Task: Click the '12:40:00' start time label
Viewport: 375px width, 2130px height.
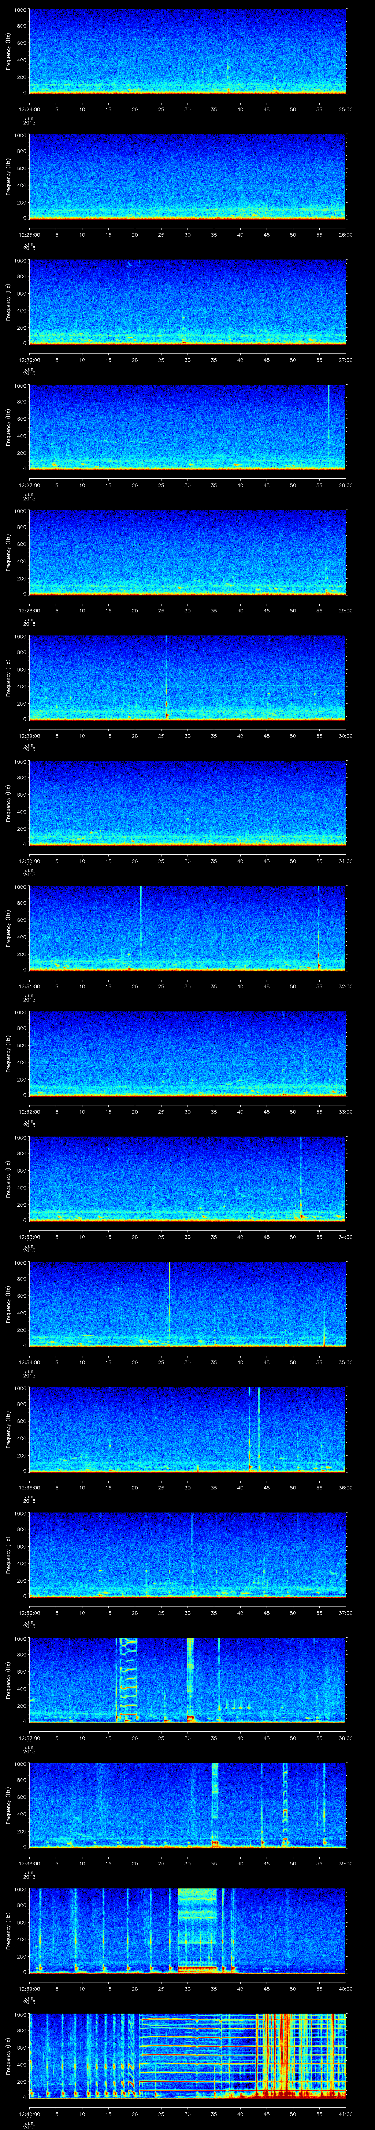Action: (29, 2113)
